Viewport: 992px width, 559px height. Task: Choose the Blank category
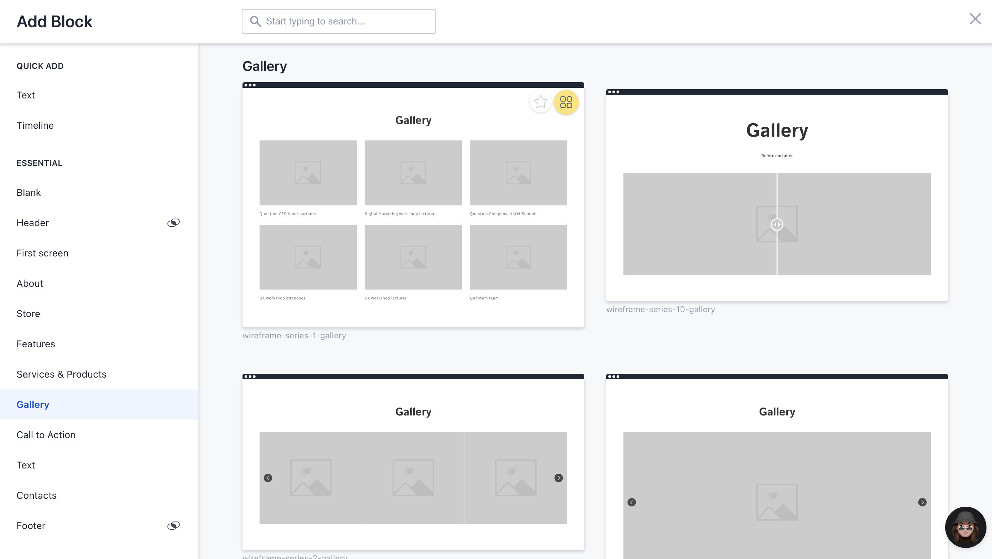[x=99, y=192]
